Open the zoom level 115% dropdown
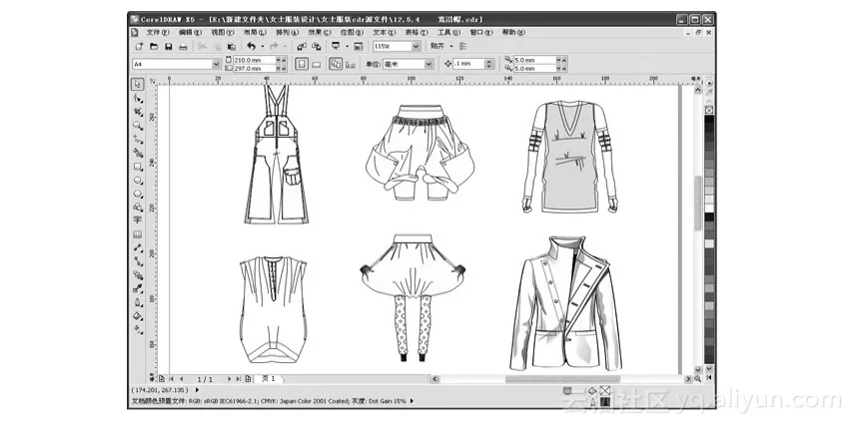 click(416, 47)
